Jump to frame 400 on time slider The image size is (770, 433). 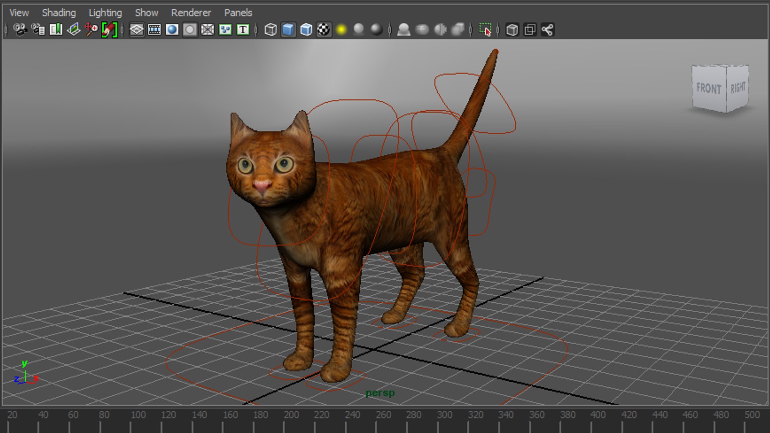point(598,415)
